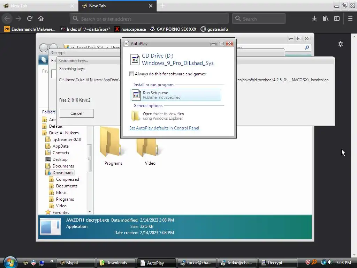
Task: Click the red security alert tray icon
Action: coord(308,262)
